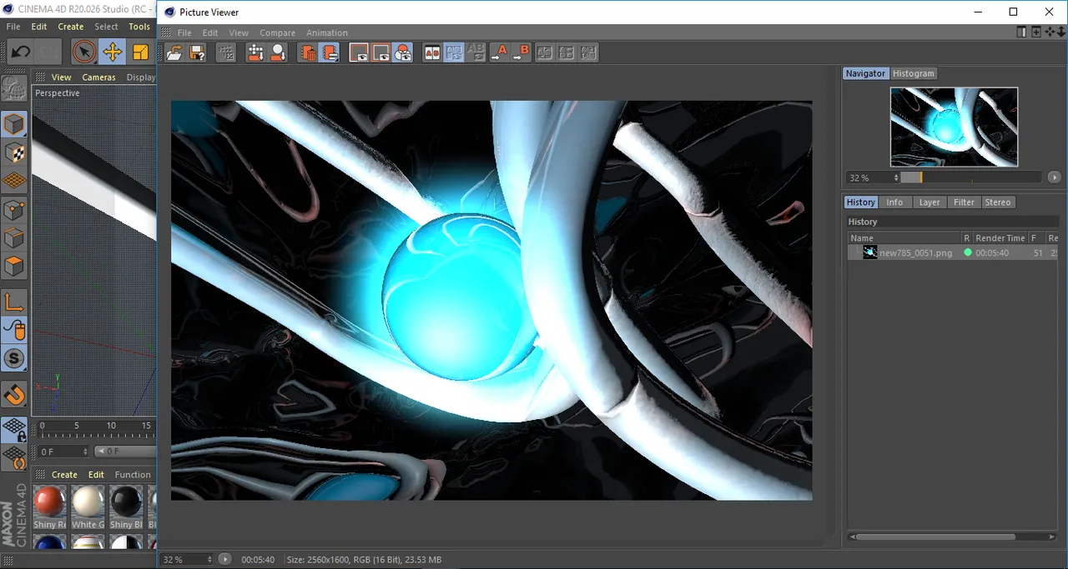Click the Set as A arrow icon
Screen dimensions: 1068x569
498,52
